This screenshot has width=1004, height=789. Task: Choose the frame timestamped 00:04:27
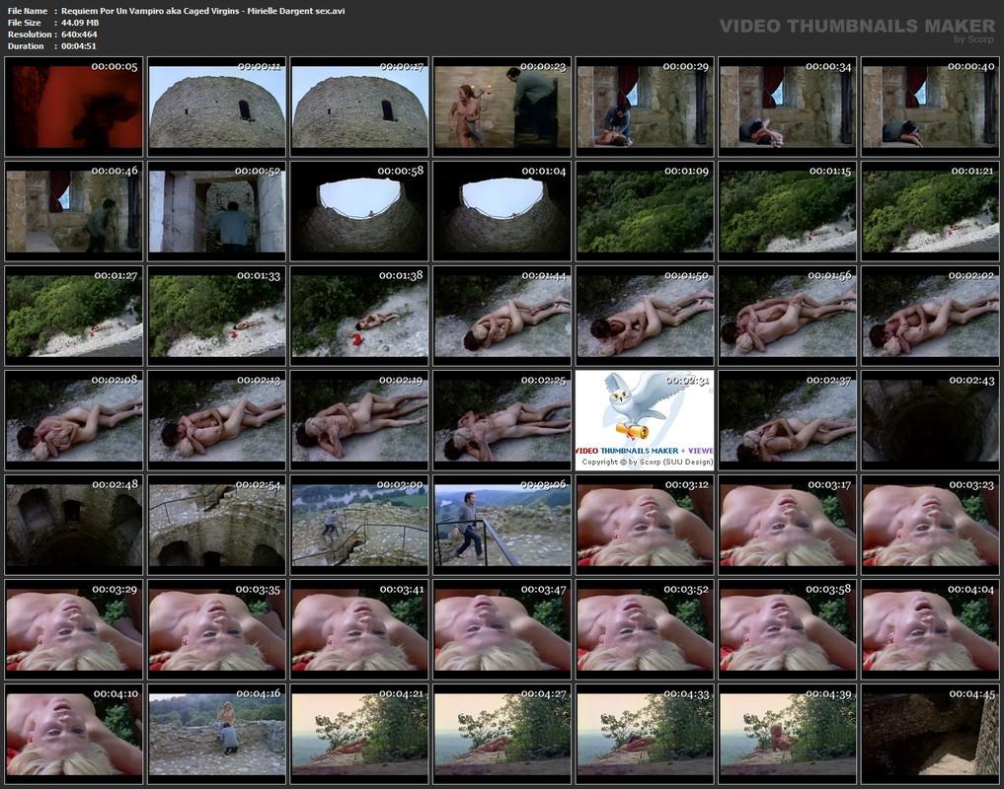point(502,734)
